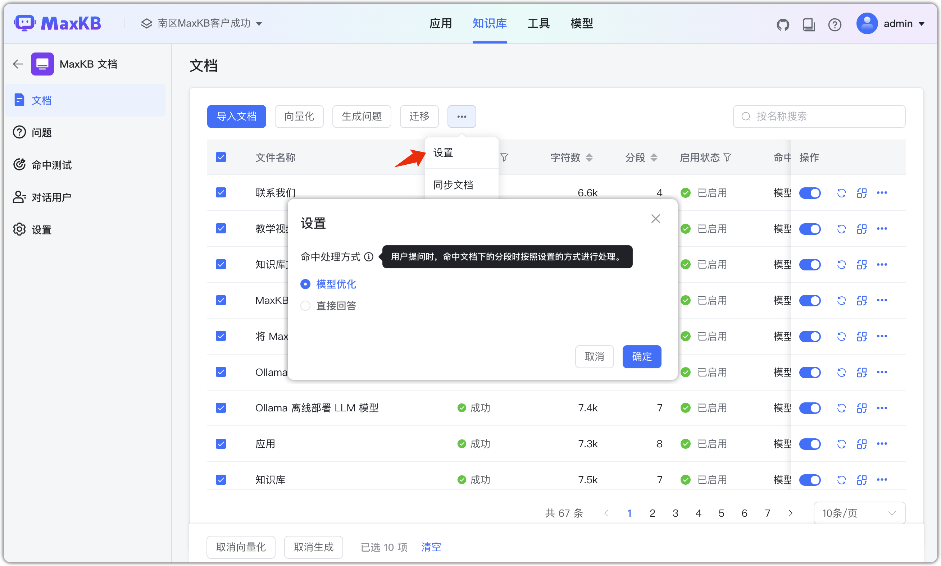Screen dimensions: 941x566
Task: Click generate icon for 联系我们 row
Action: pyautogui.click(x=862, y=193)
